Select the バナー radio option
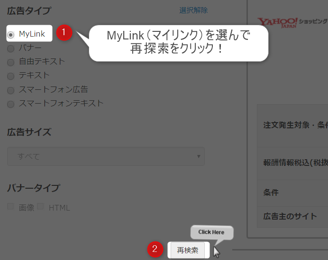 point(11,48)
